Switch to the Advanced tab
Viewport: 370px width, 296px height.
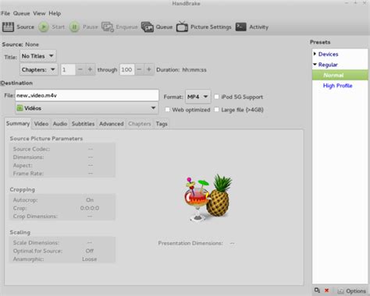(x=112, y=124)
